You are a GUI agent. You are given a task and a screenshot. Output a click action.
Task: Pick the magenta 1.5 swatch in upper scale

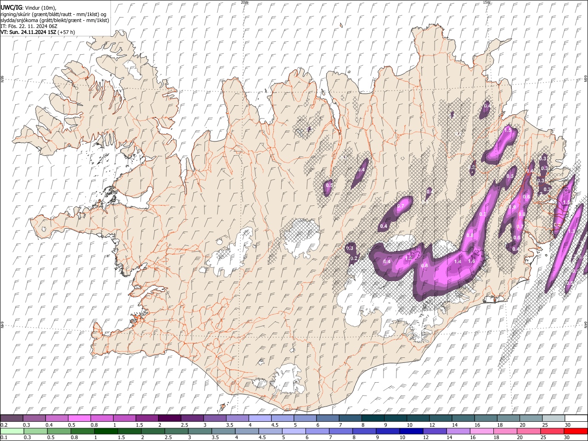point(147,418)
